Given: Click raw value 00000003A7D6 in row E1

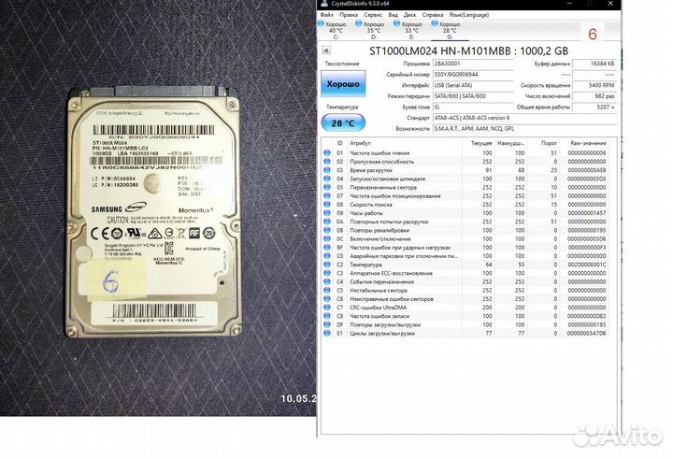Looking at the screenshot, I should [x=587, y=333].
